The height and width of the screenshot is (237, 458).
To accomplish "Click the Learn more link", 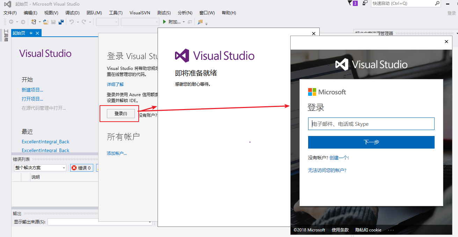I will click(115, 84).
